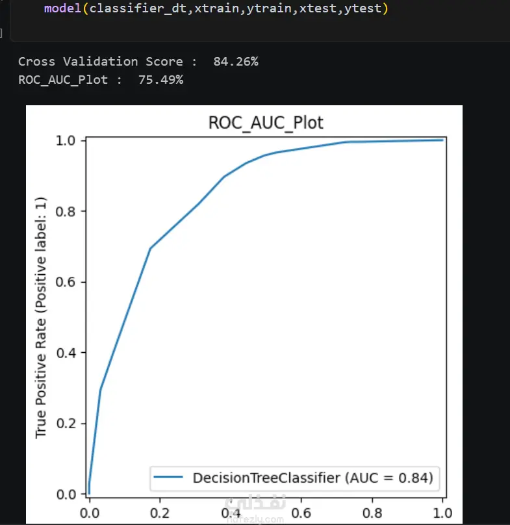The height and width of the screenshot is (525, 510).
Task: Click the blue legend line sample
Action: 168,477
